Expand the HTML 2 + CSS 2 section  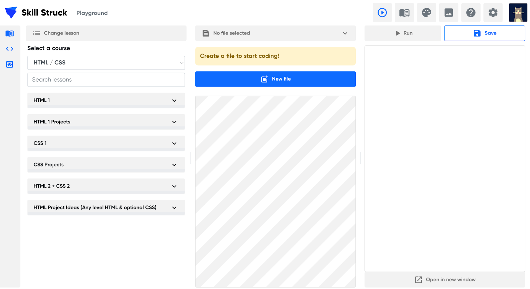point(106,186)
